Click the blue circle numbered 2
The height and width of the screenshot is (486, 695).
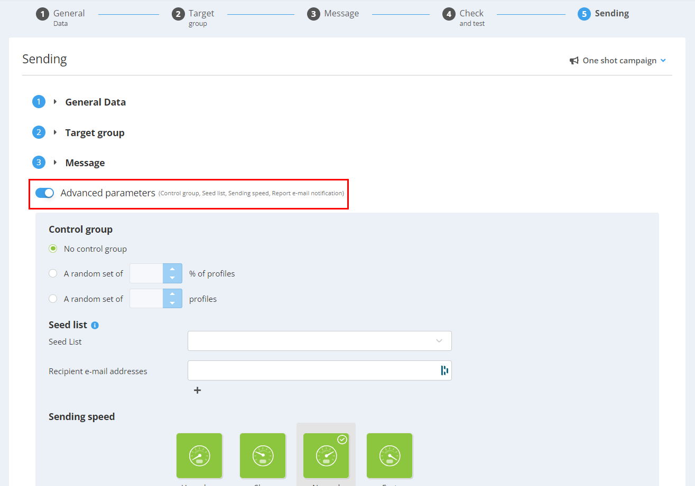pyautogui.click(x=39, y=132)
